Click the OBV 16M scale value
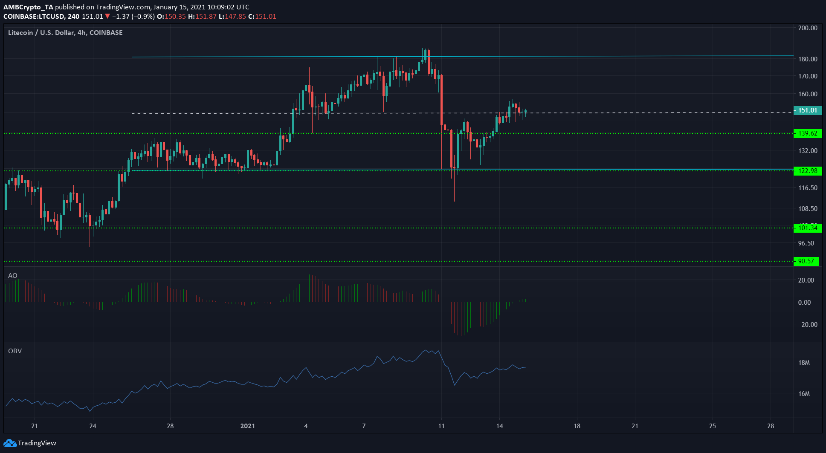 pos(804,394)
